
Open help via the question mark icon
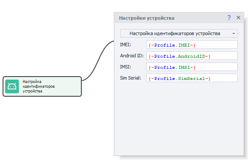point(229,18)
